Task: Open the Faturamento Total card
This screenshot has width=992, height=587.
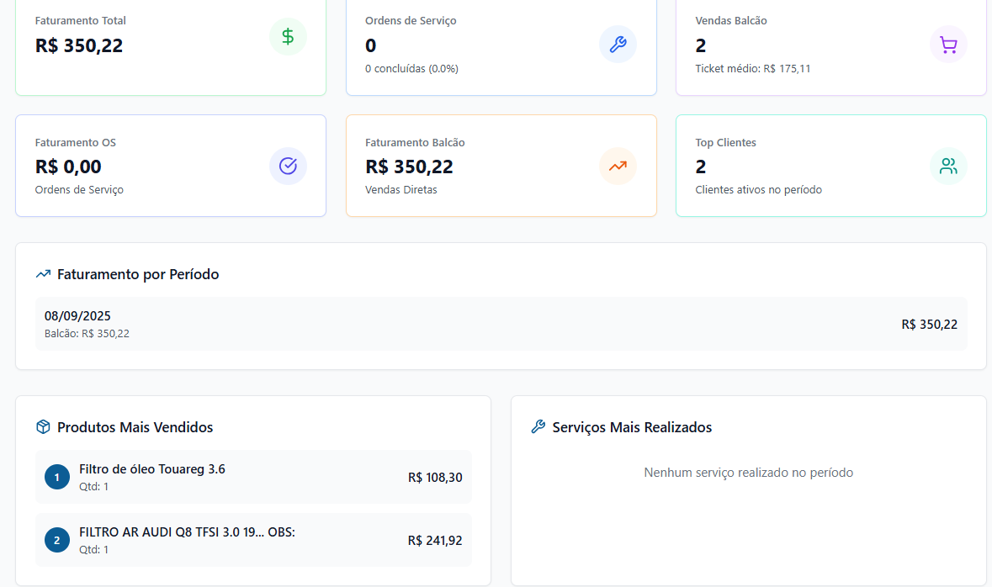Action: coord(171,46)
